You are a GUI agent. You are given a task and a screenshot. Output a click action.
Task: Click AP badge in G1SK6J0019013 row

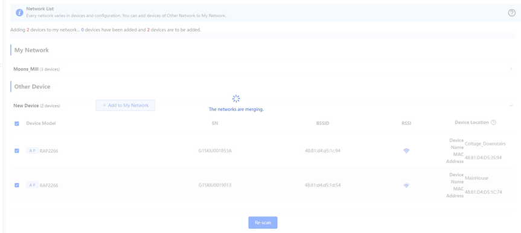(32, 185)
